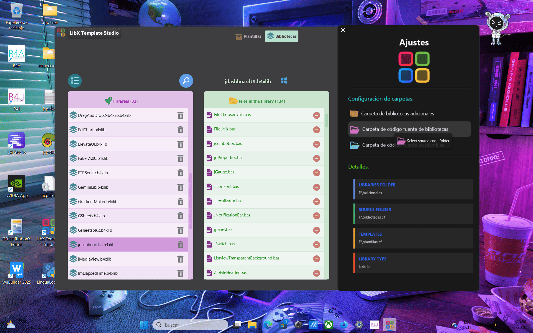This screenshot has width=533, height=333.
Task: Remove FileChooserUtils.bas with the minus button
Action: [x=316, y=115]
